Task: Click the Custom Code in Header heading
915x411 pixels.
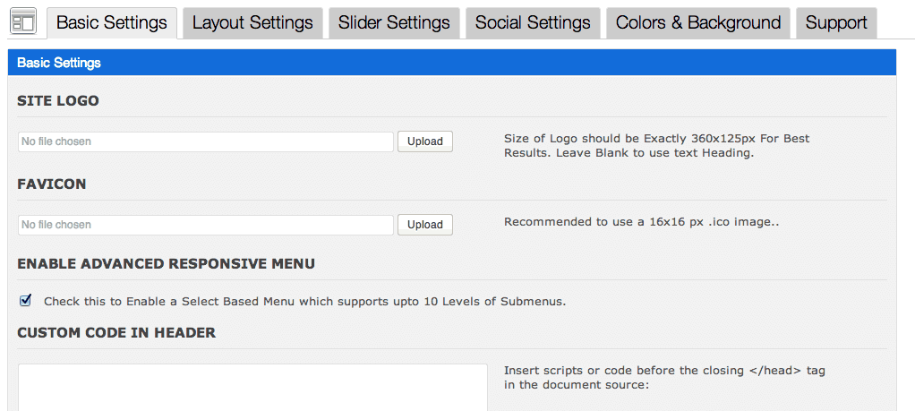Action: [x=116, y=333]
